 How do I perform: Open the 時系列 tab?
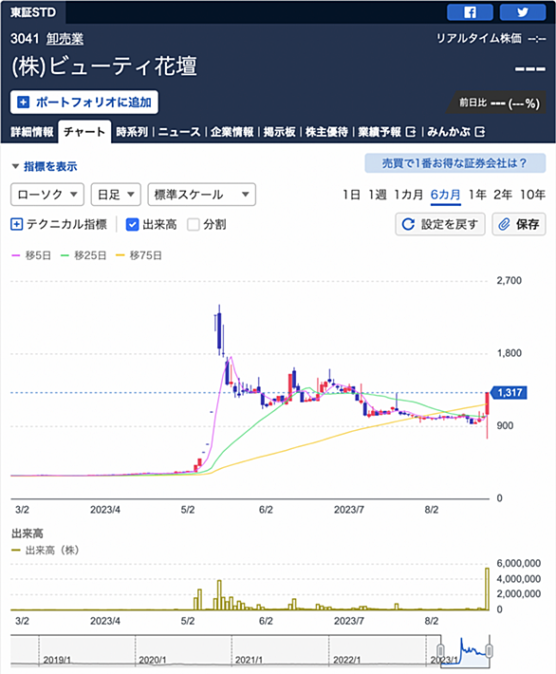tap(132, 132)
